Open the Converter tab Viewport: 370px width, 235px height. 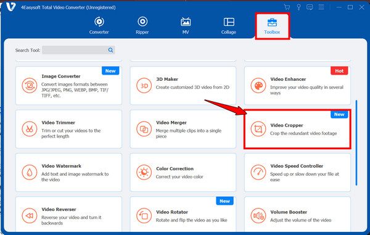(x=99, y=25)
